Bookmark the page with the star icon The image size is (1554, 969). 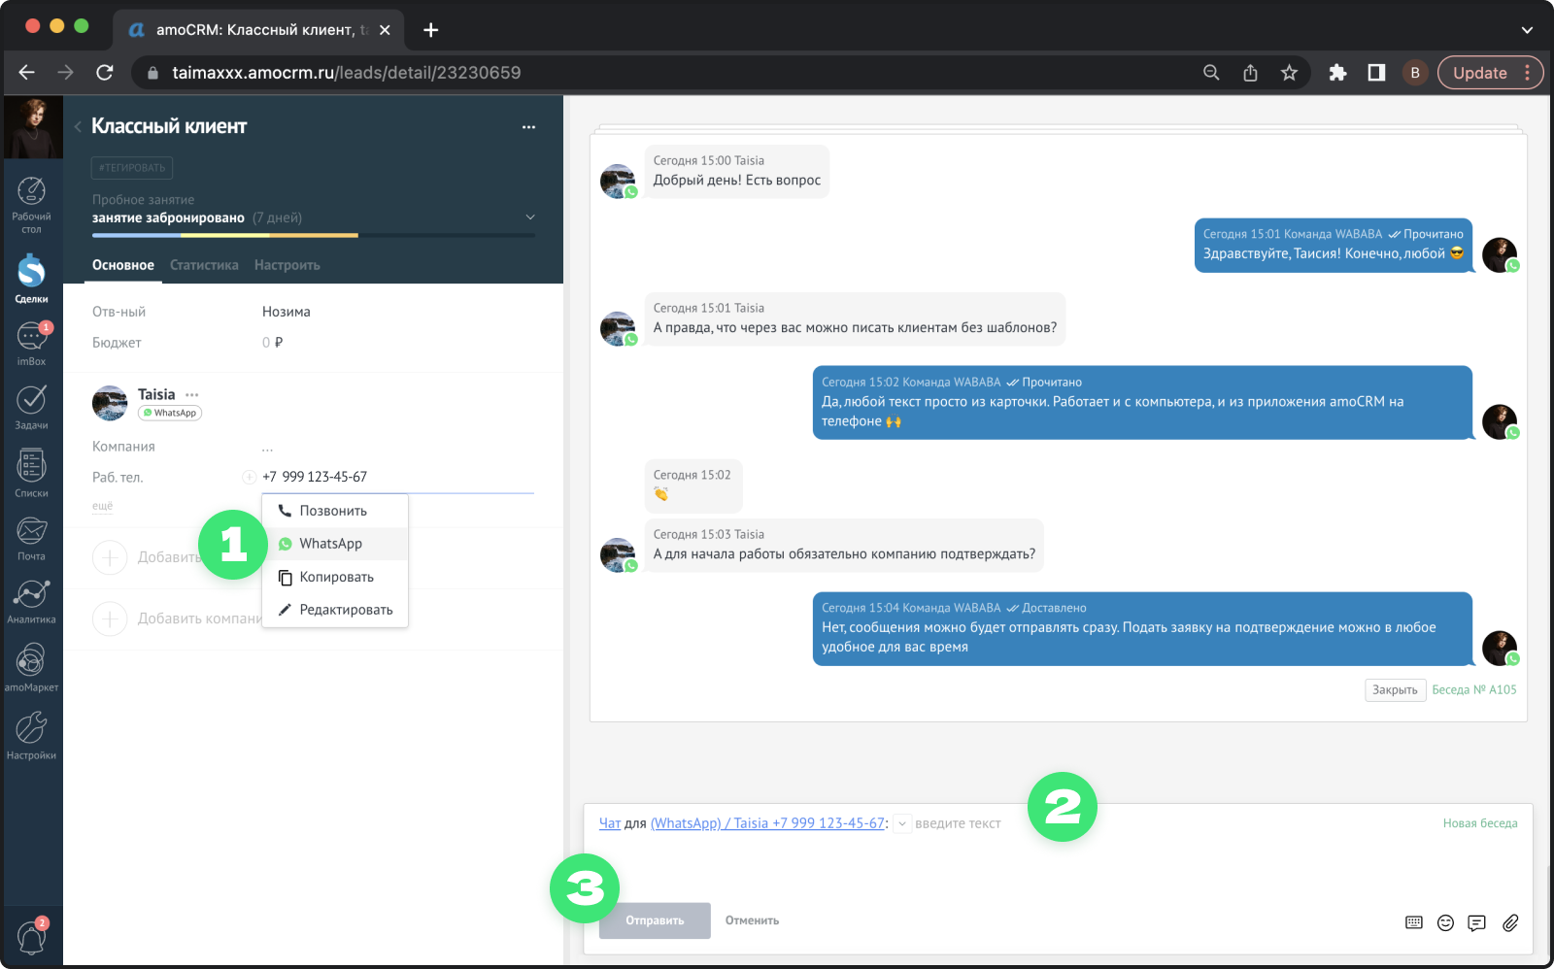1289,73
